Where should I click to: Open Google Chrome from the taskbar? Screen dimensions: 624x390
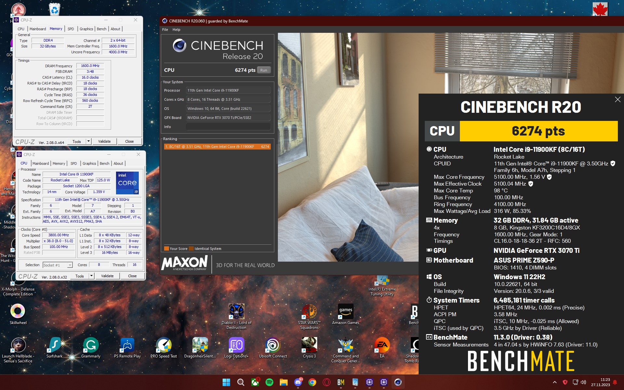pos(312,382)
